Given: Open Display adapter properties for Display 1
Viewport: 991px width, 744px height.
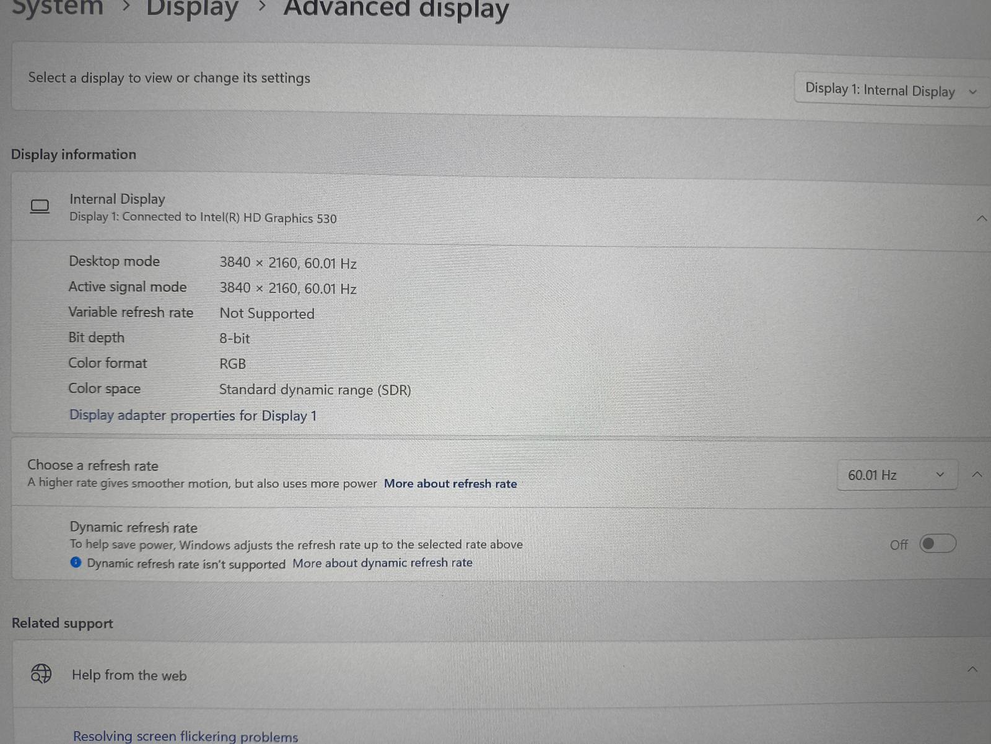Looking at the screenshot, I should pyautogui.click(x=193, y=416).
